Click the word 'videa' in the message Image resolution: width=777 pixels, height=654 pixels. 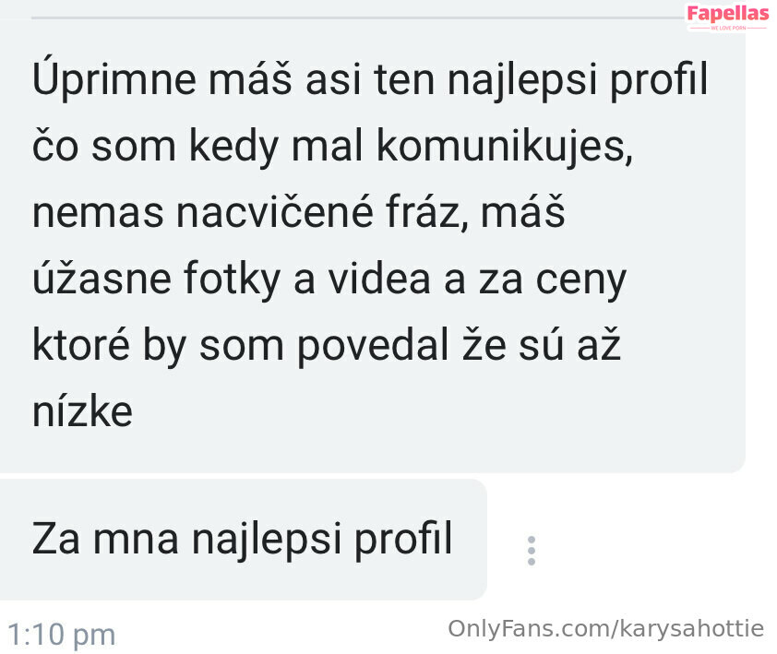point(379,279)
